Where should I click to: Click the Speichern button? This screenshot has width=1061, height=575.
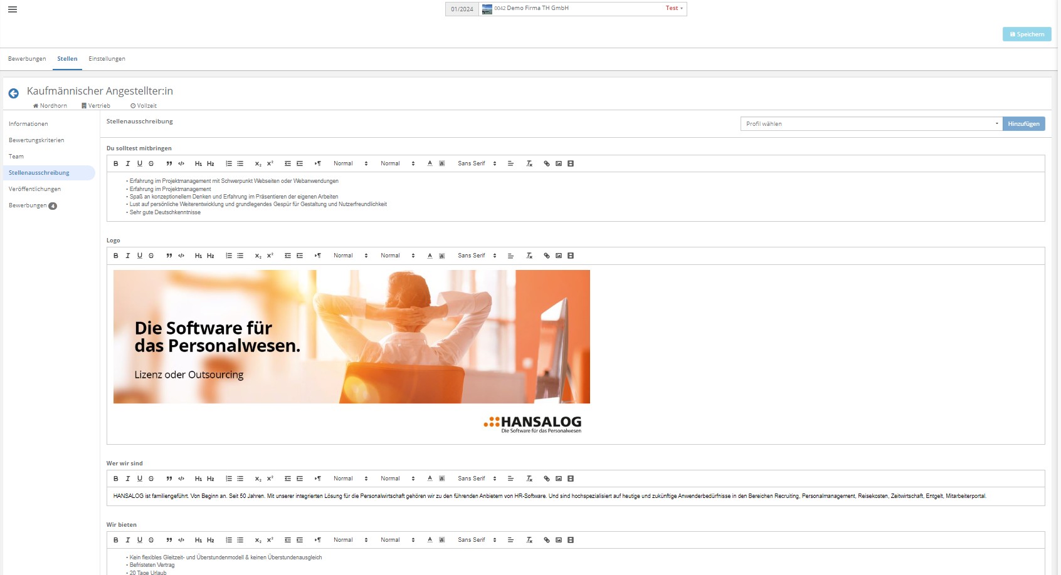click(x=1027, y=34)
